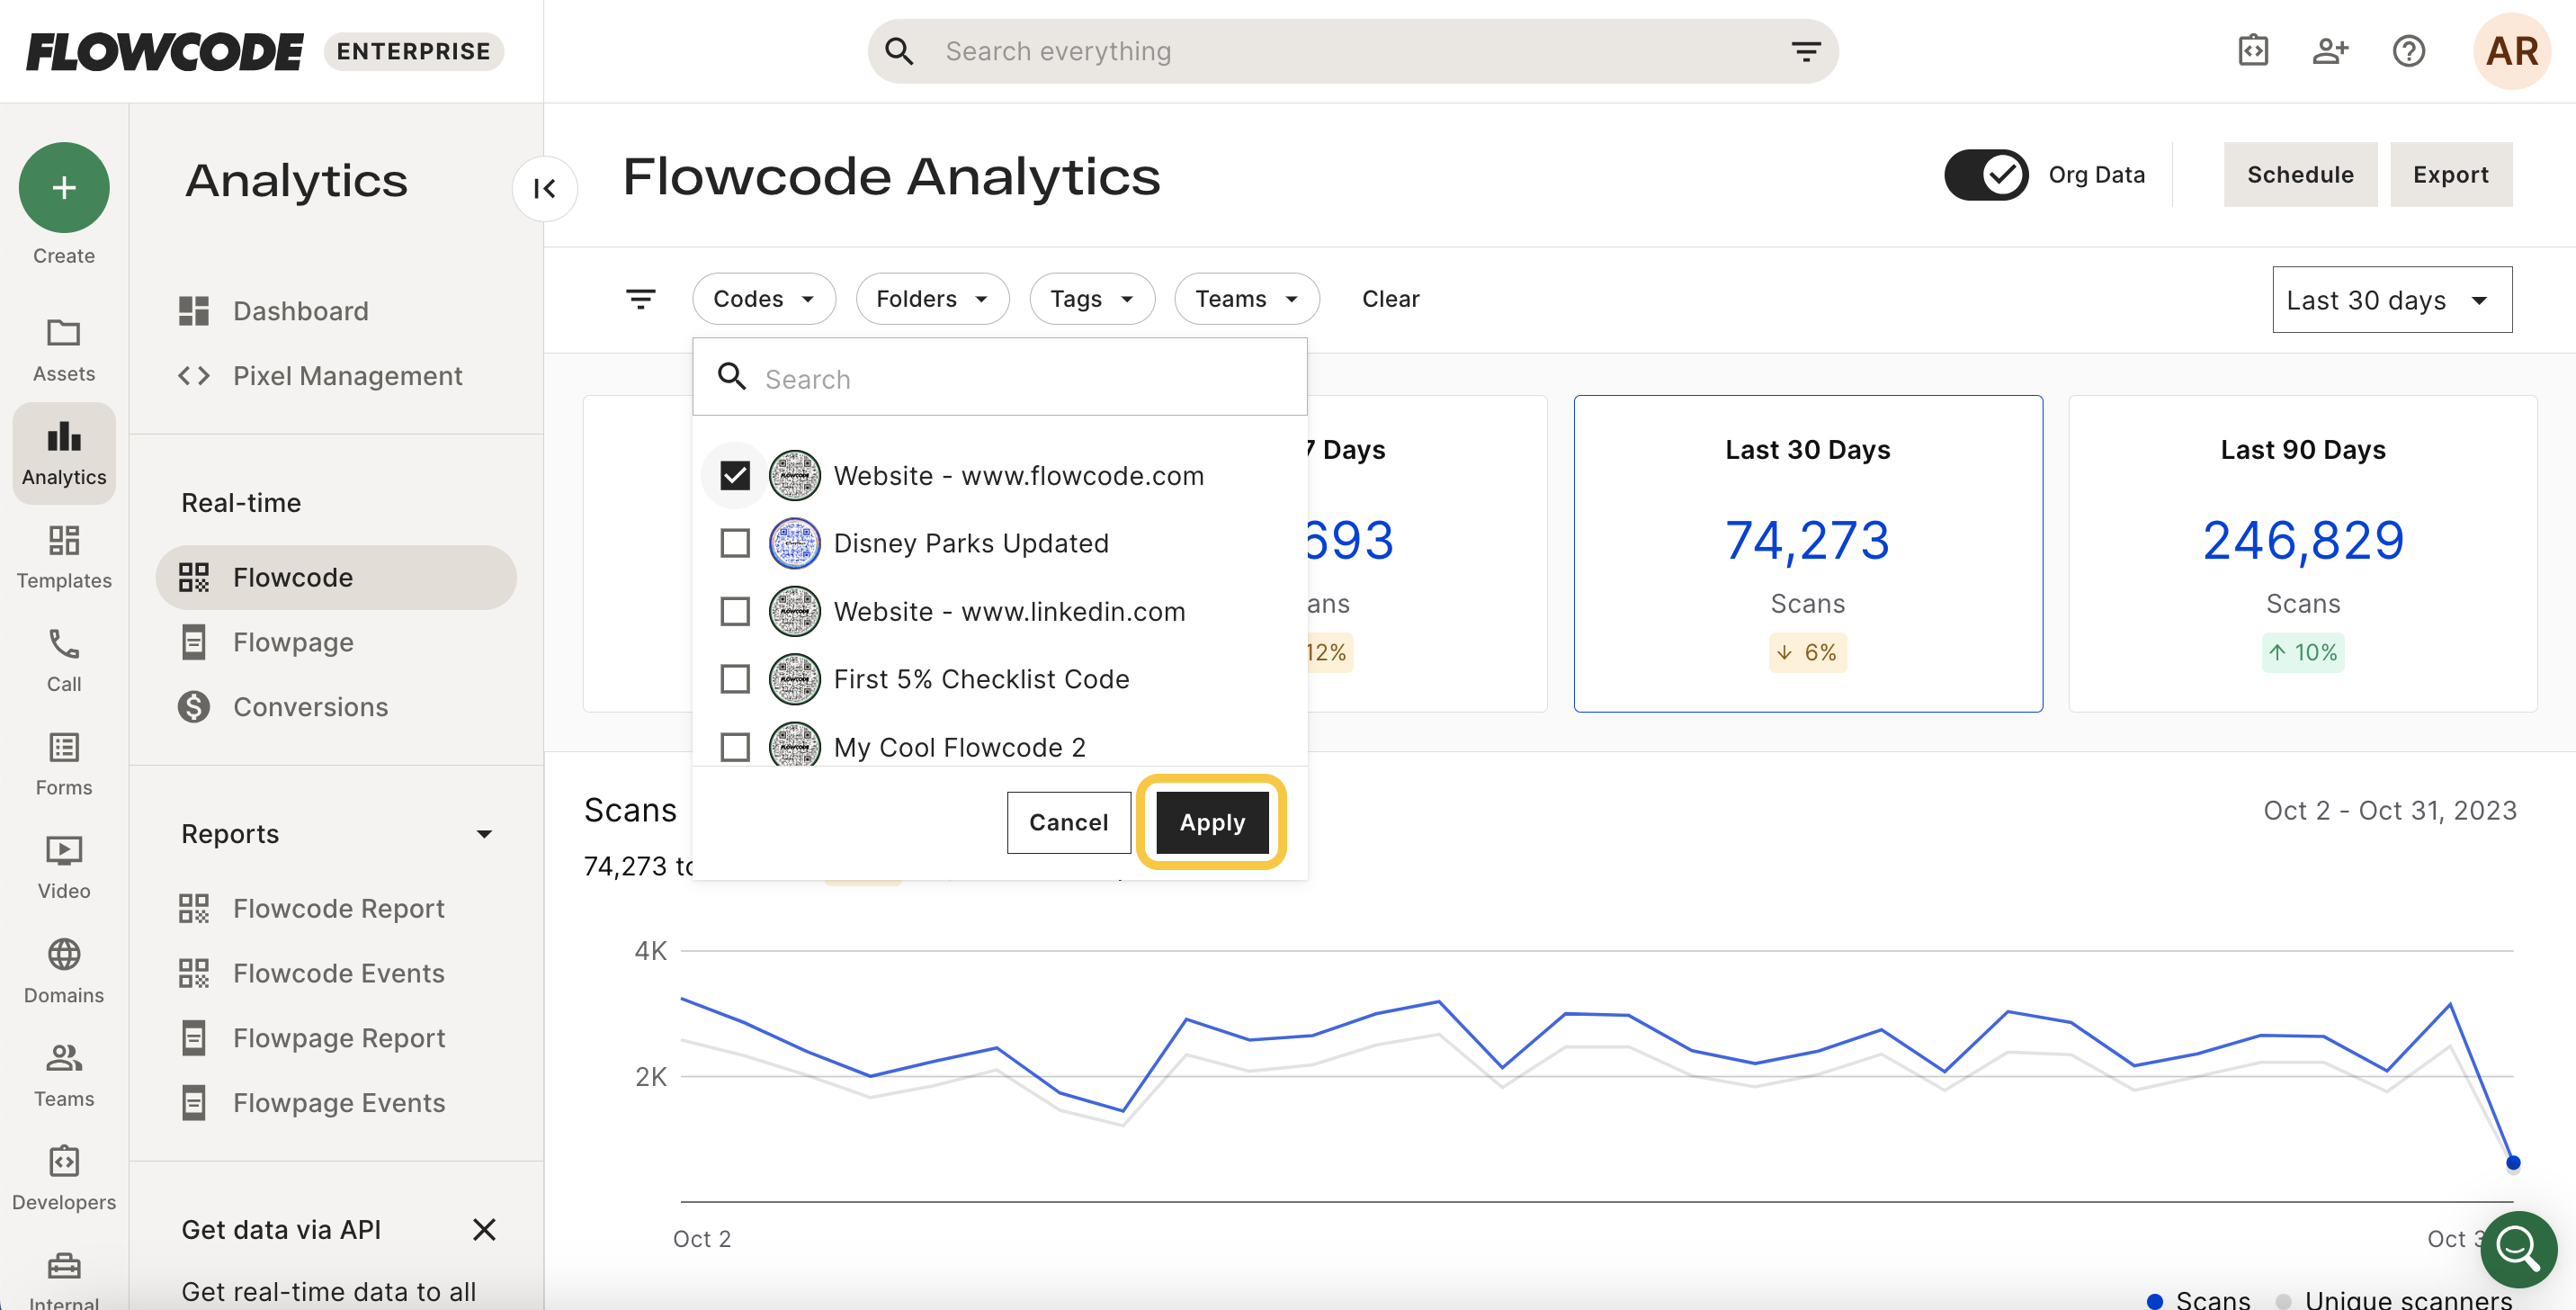
Task: Collapse the Analytics side panel
Action: click(545, 188)
